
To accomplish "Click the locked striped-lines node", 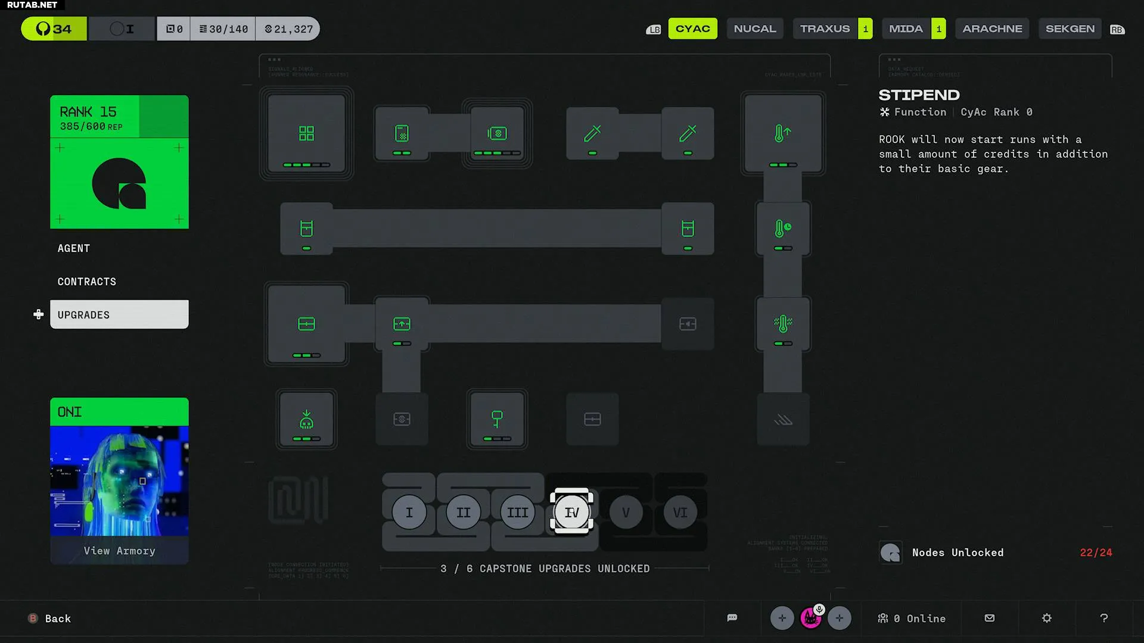I will tap(782, 419).
